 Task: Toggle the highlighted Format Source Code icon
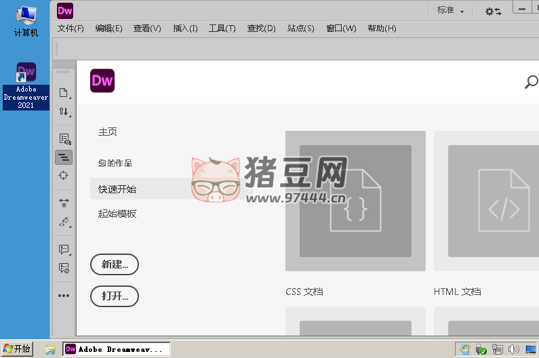(64, 157)
